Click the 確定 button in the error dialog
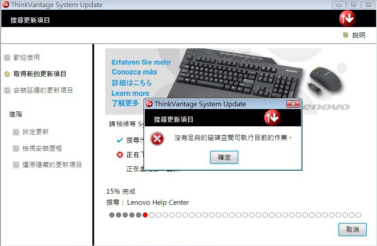The image size is (377, 246). pyautogui.click(x=224, y=157)
